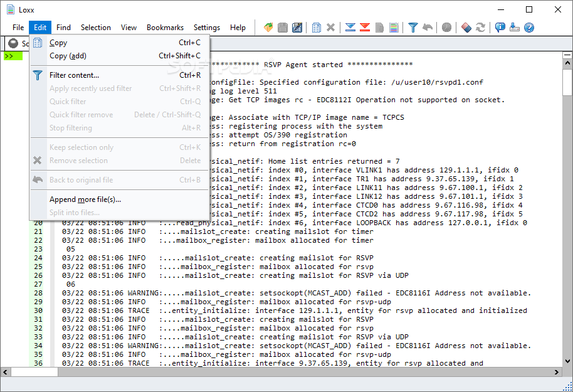Minimize the Loxx window

(x=501, y=10)
